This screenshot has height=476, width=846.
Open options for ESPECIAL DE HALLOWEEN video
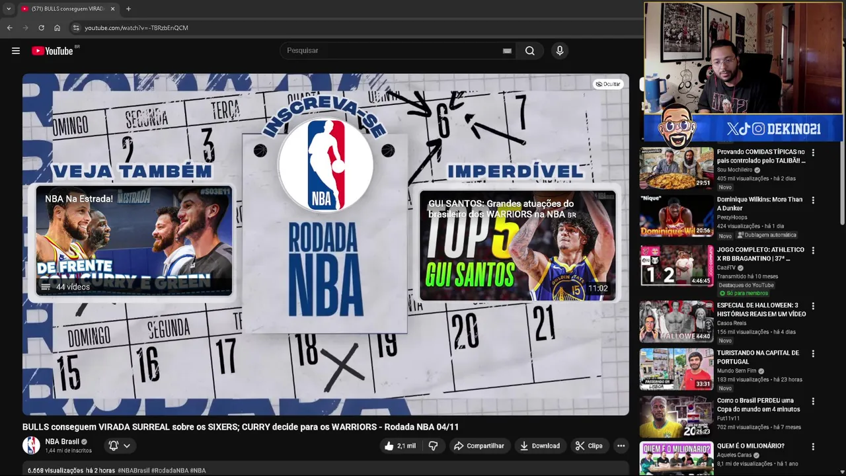pyautogui.click(x=813, y=306)
